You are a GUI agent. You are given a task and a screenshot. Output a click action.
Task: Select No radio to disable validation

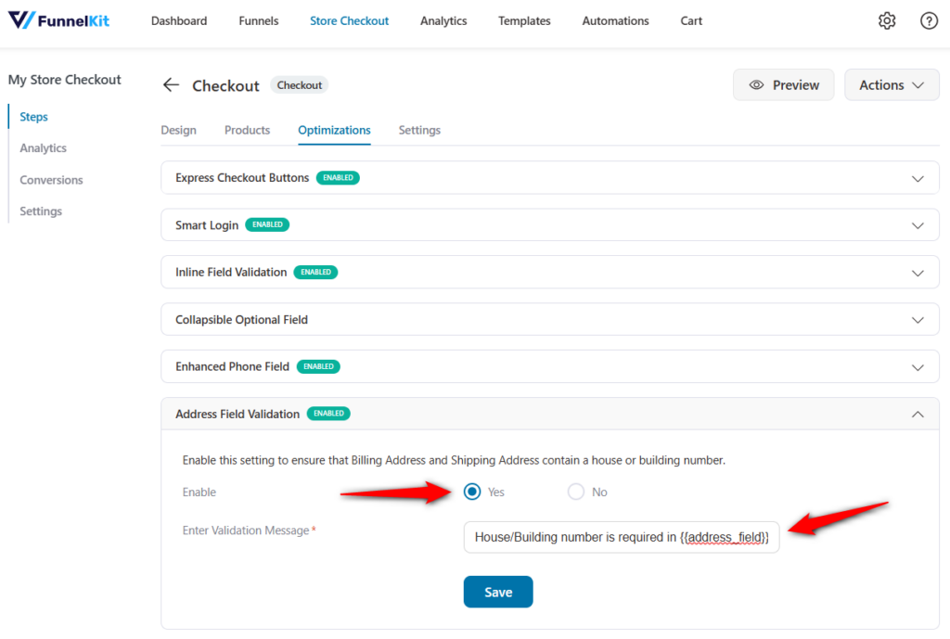pos(575,492)
